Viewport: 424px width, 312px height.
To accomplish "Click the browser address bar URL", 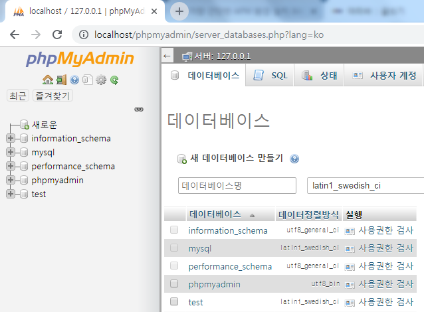I will [209, 35].
